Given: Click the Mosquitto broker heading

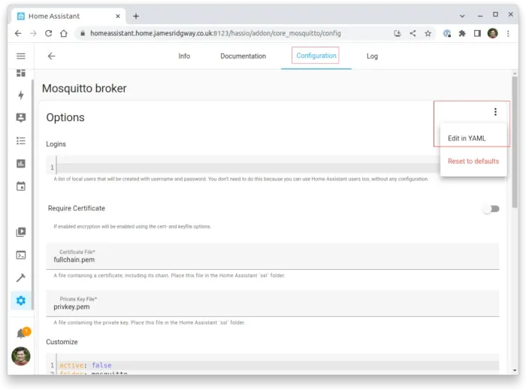Looking at the screenshot, I should pyautogui.click(x=84, y=89).
